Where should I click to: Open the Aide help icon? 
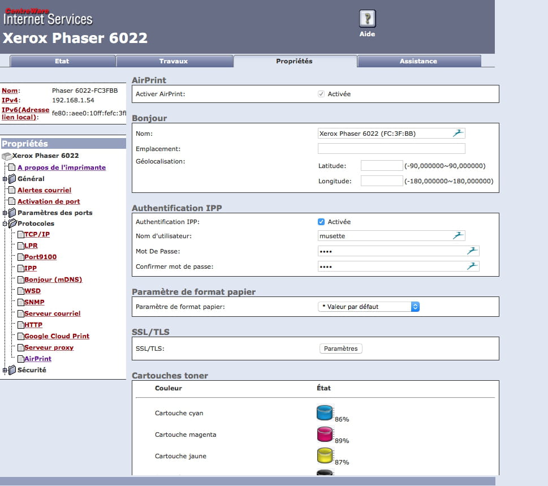pos(368,19)
